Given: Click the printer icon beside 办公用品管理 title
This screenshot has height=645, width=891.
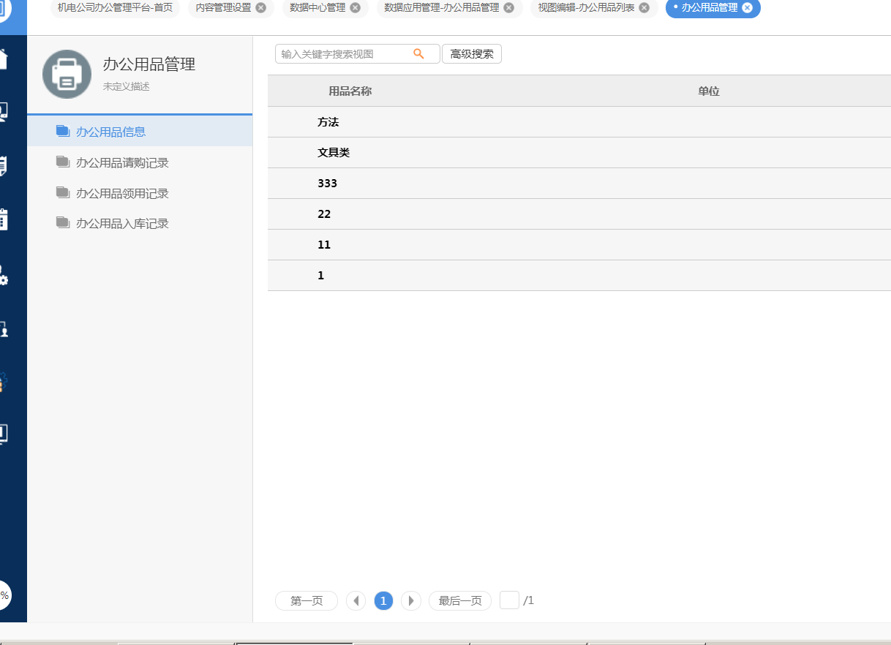Looking at the screenshot, I should [67, 74].
